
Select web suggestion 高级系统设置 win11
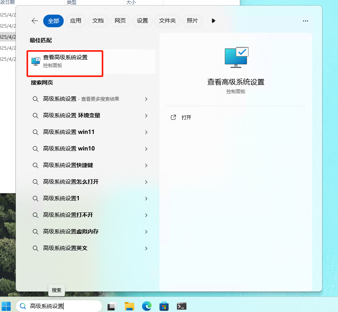click(91, 132)
